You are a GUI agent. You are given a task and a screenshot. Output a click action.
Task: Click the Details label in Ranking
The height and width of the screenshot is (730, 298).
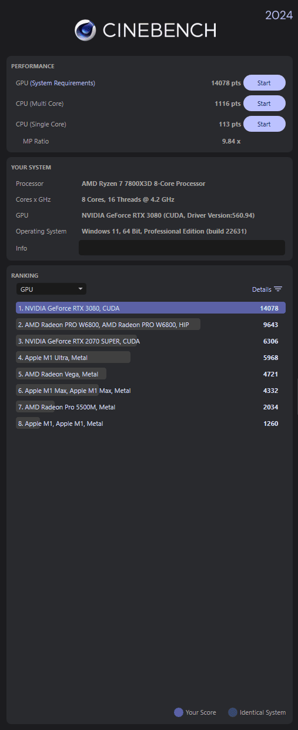(262, 289)
